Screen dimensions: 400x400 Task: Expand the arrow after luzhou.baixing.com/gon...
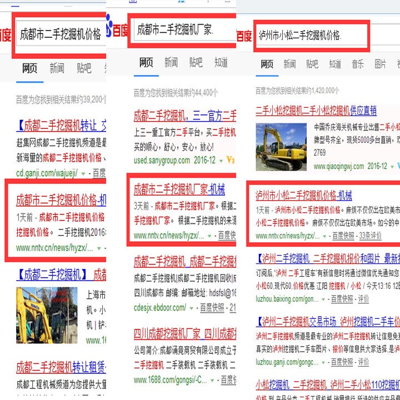[323, 299]
